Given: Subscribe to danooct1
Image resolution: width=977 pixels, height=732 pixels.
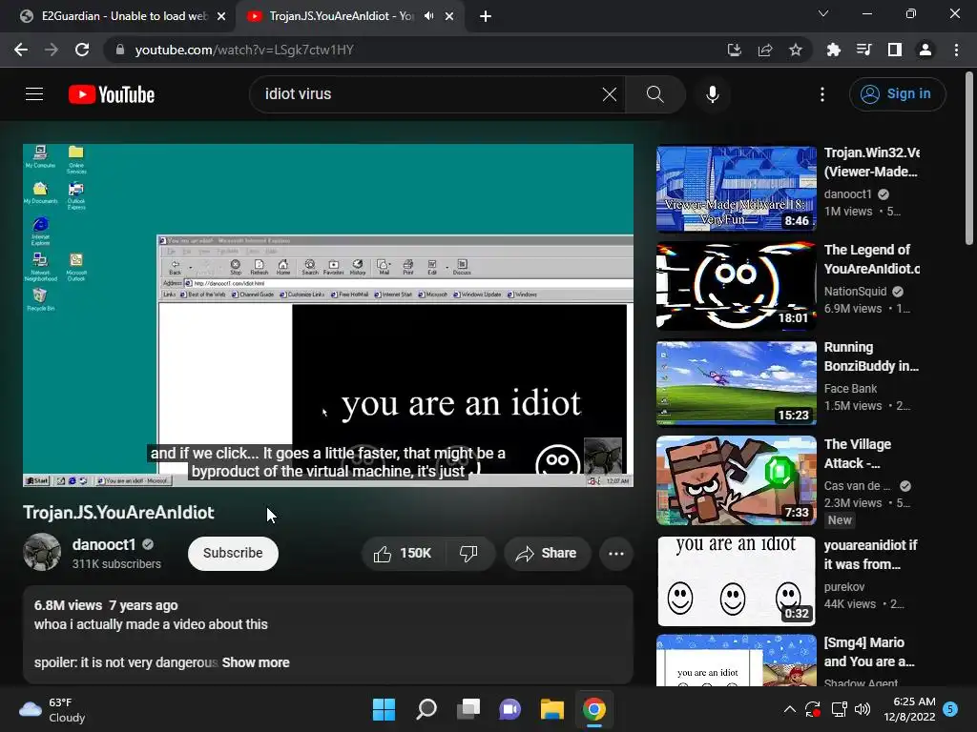Looking at the screenshot, I should [x=233, y=553].
